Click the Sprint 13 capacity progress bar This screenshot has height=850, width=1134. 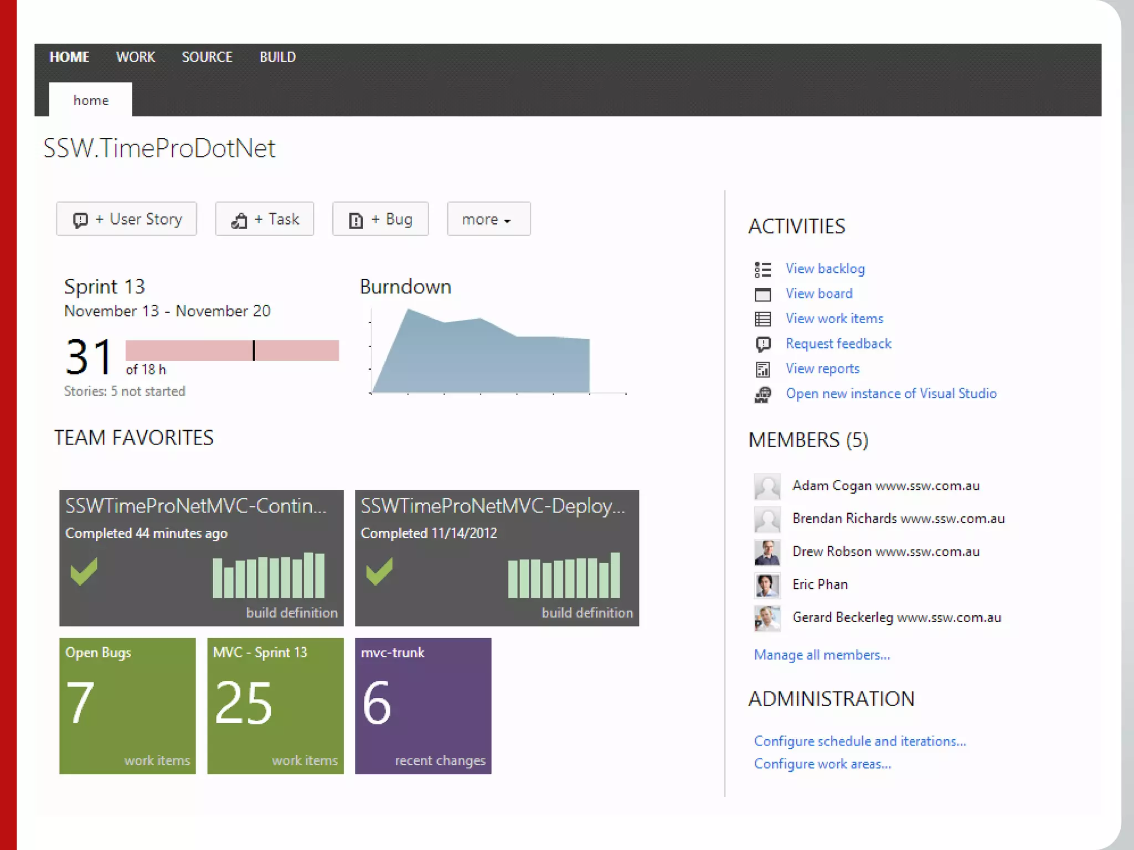[231, 350]
